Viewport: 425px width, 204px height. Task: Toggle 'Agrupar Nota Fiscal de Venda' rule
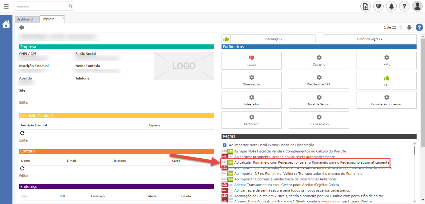pyautogui.click(x=227, y=151)
